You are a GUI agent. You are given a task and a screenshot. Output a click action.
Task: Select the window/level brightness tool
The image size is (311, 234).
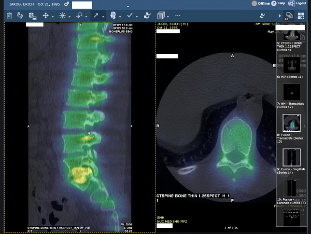(x=62, y=15)
